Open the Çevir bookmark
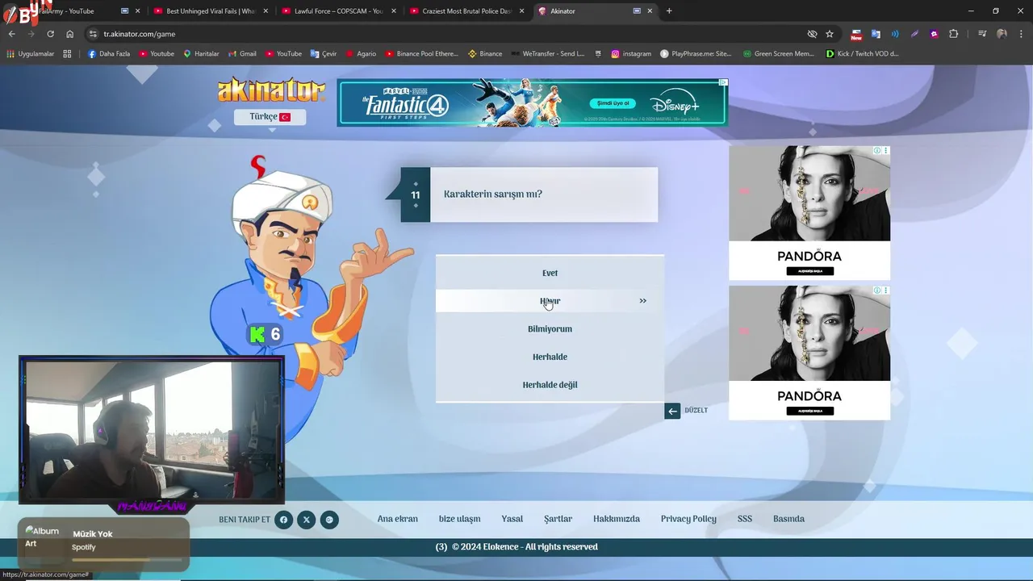Image resolution: width=1033 pixels, height=581 pixels. (x=324, y=54)
